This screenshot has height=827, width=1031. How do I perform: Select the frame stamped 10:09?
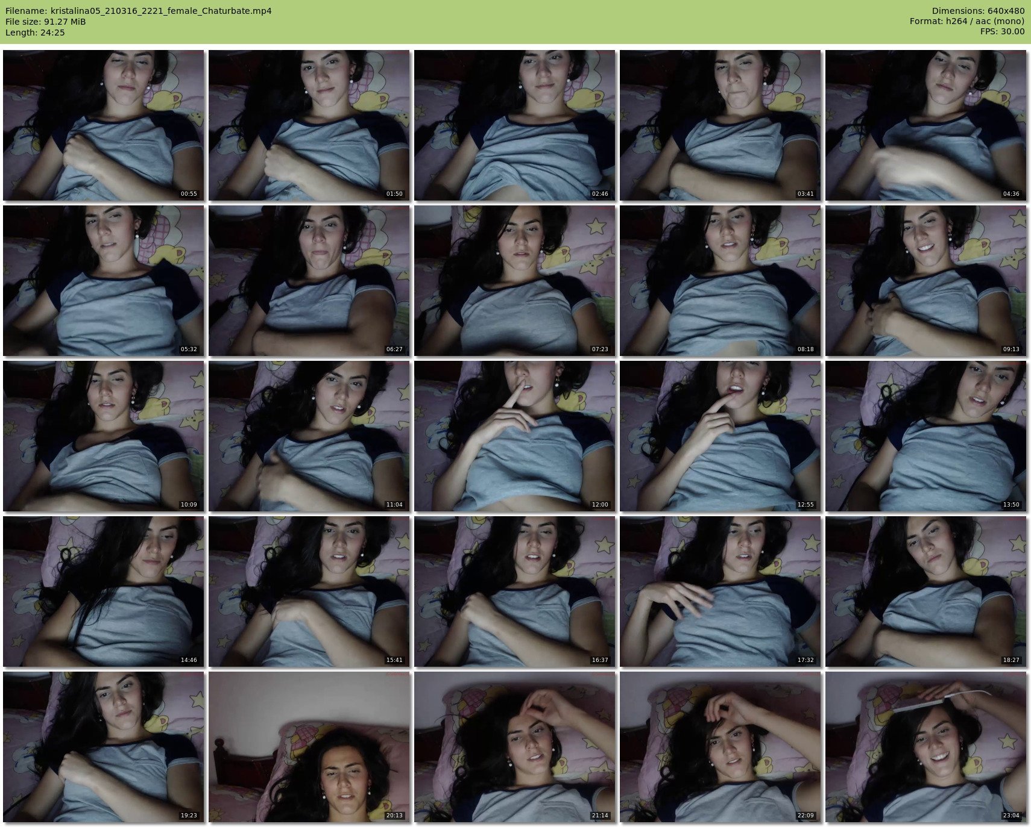point(103,436)
